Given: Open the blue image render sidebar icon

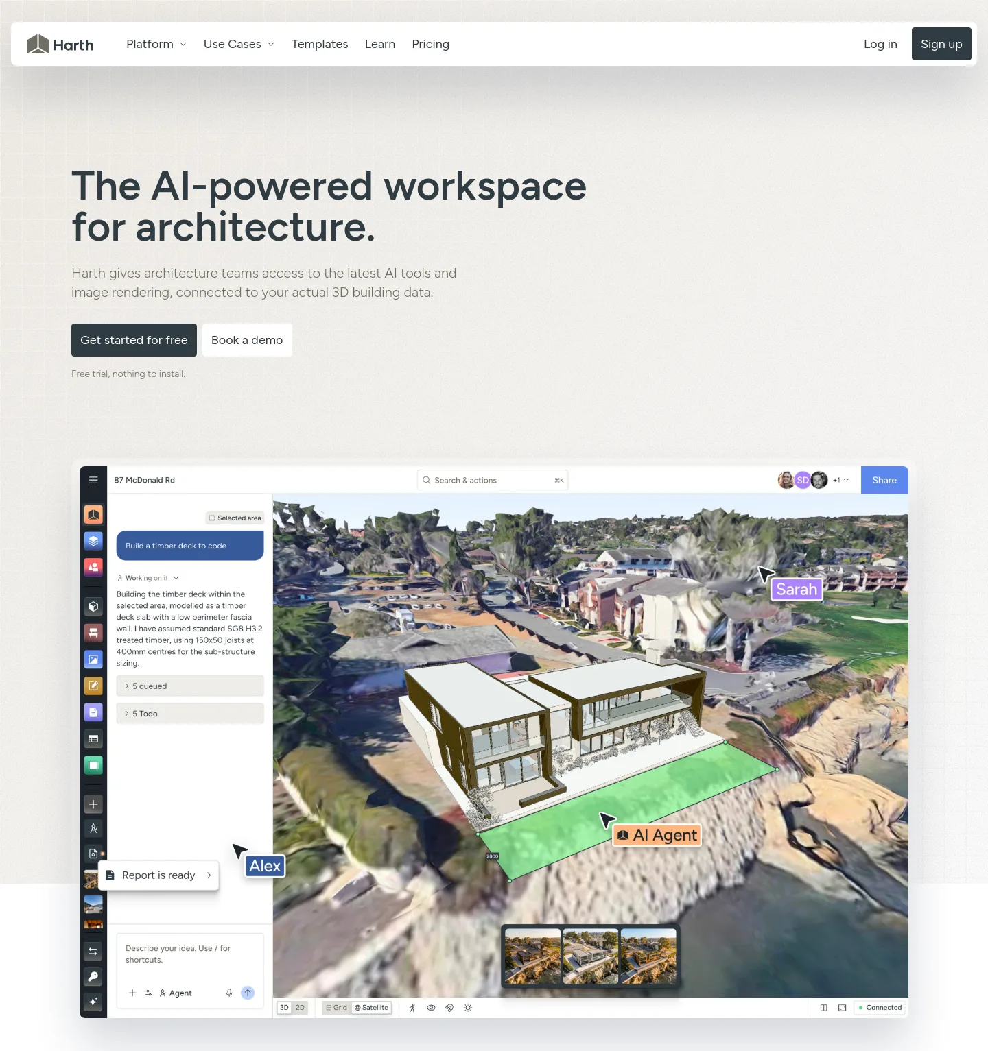Looking at the screenshot, I should (x=93, y=660).
